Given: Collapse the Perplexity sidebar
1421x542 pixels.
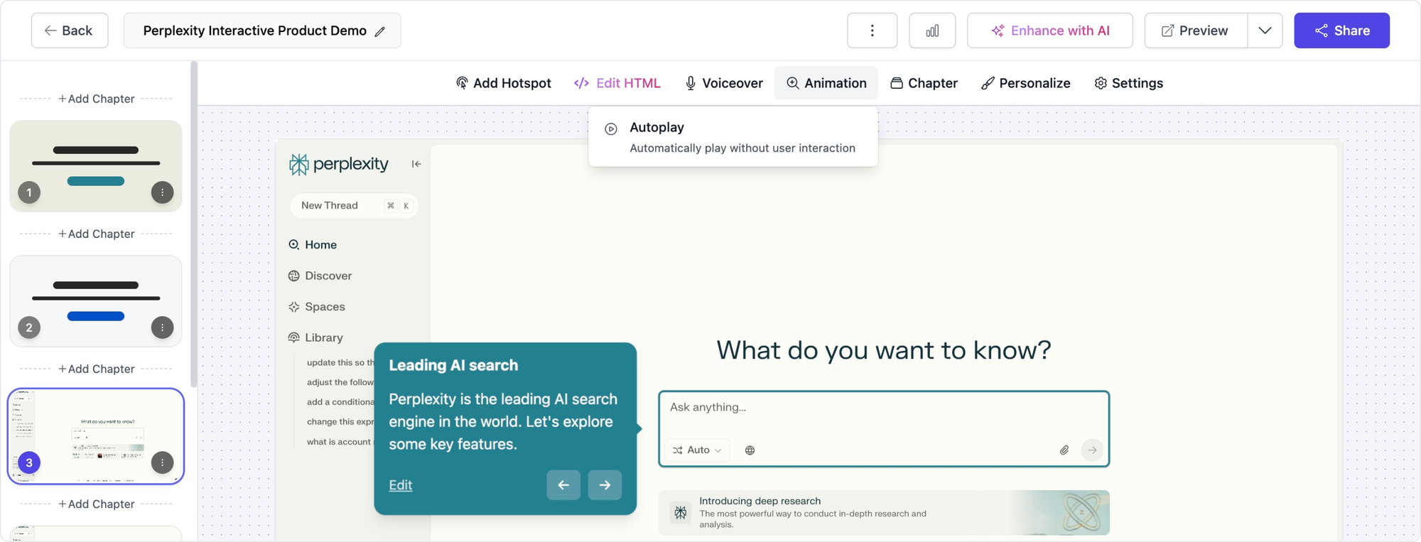Looking at the screenshot, I should [x=416, y=164].
